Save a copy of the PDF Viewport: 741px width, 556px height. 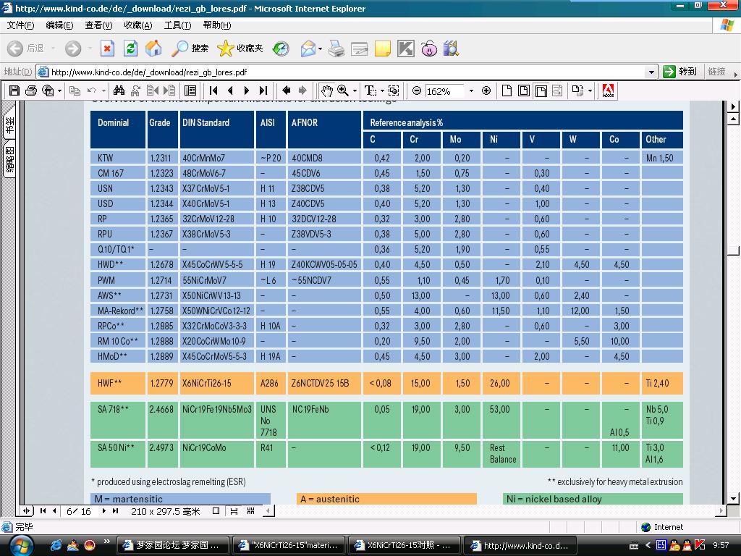14,90
